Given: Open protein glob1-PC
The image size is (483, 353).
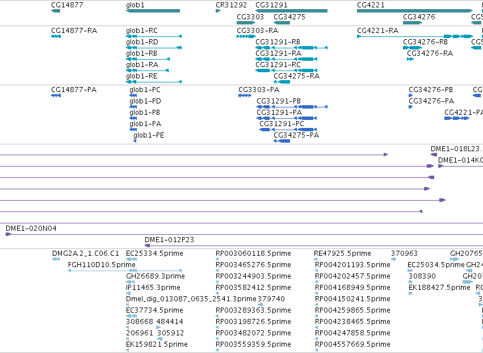Looking at the screenshot, I should tap(133, 95).
